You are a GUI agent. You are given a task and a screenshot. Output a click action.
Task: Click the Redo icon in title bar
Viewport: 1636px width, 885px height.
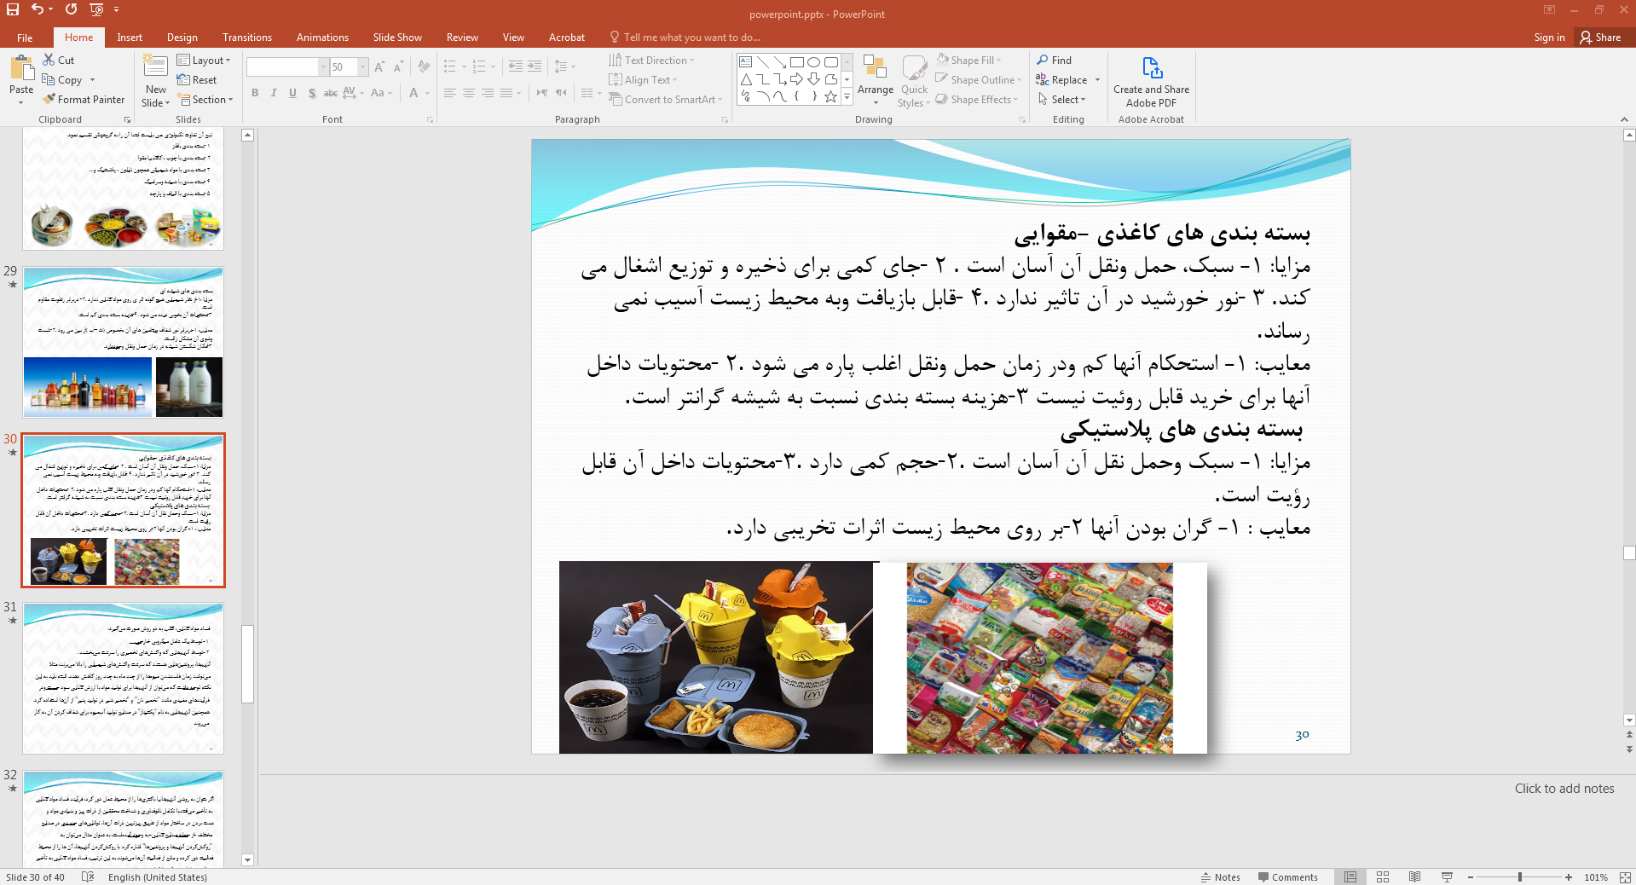point(72,9)
